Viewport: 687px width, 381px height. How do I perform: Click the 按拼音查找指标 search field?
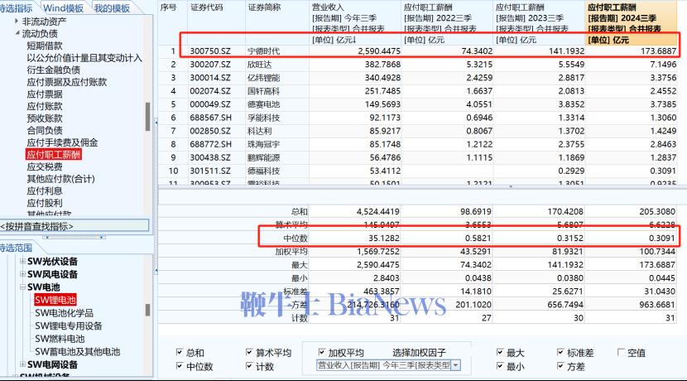coord(74,226)
